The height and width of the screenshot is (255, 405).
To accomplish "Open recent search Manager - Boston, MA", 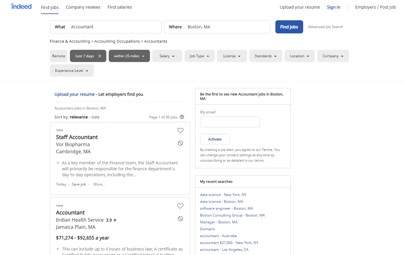I will [x=219, y=222].
